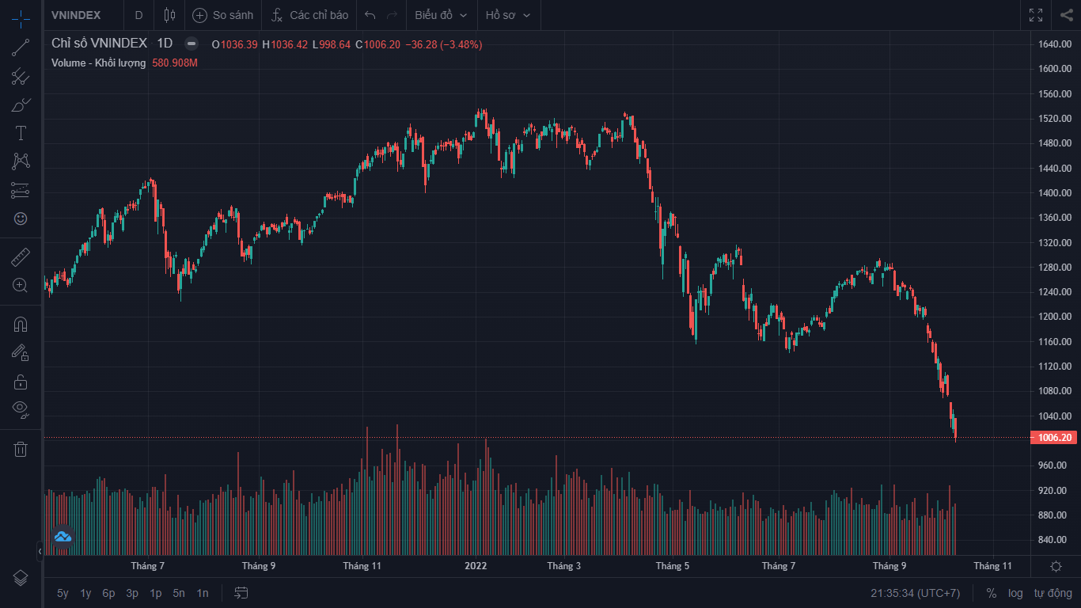
Task: Open the object tree layers icon
Action: click(x=21, y=578)
